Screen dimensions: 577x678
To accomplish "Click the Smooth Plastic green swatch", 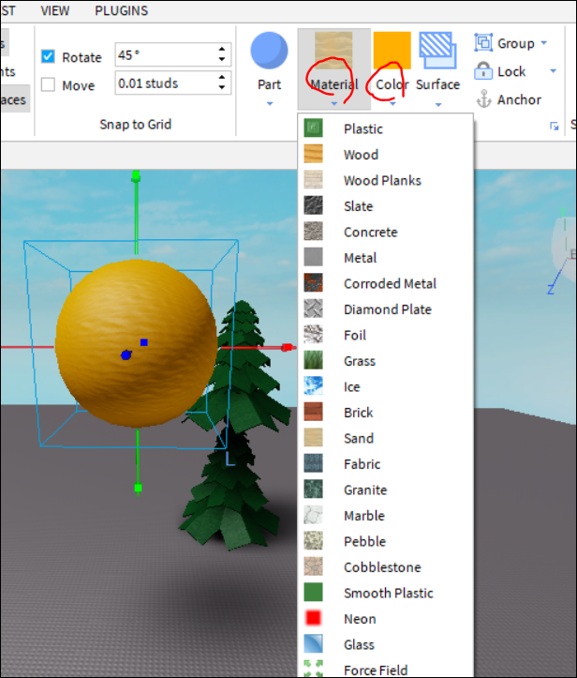I will coord(313,593).
